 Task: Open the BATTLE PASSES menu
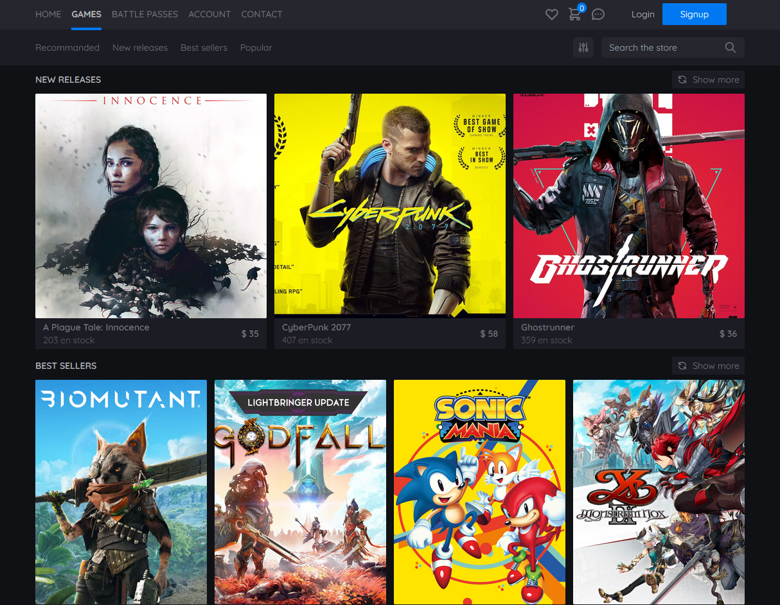145,14
